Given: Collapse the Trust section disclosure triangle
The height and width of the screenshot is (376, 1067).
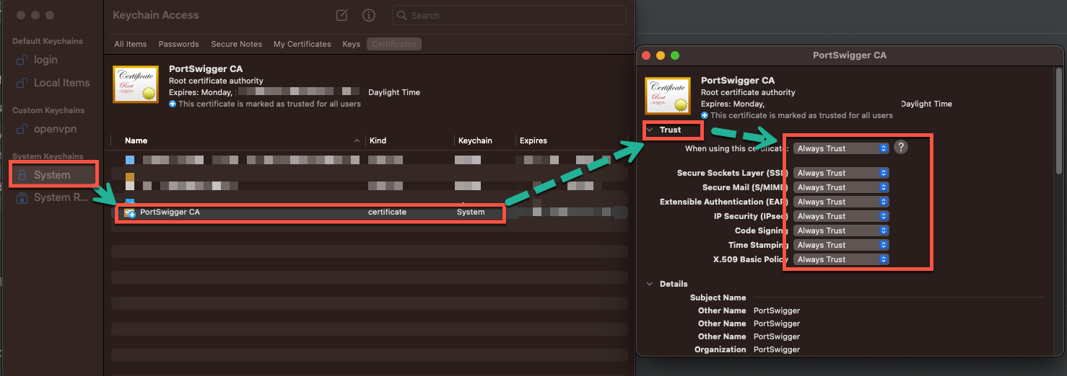Looking at the screenshot, I should click(x=650, y=130).
